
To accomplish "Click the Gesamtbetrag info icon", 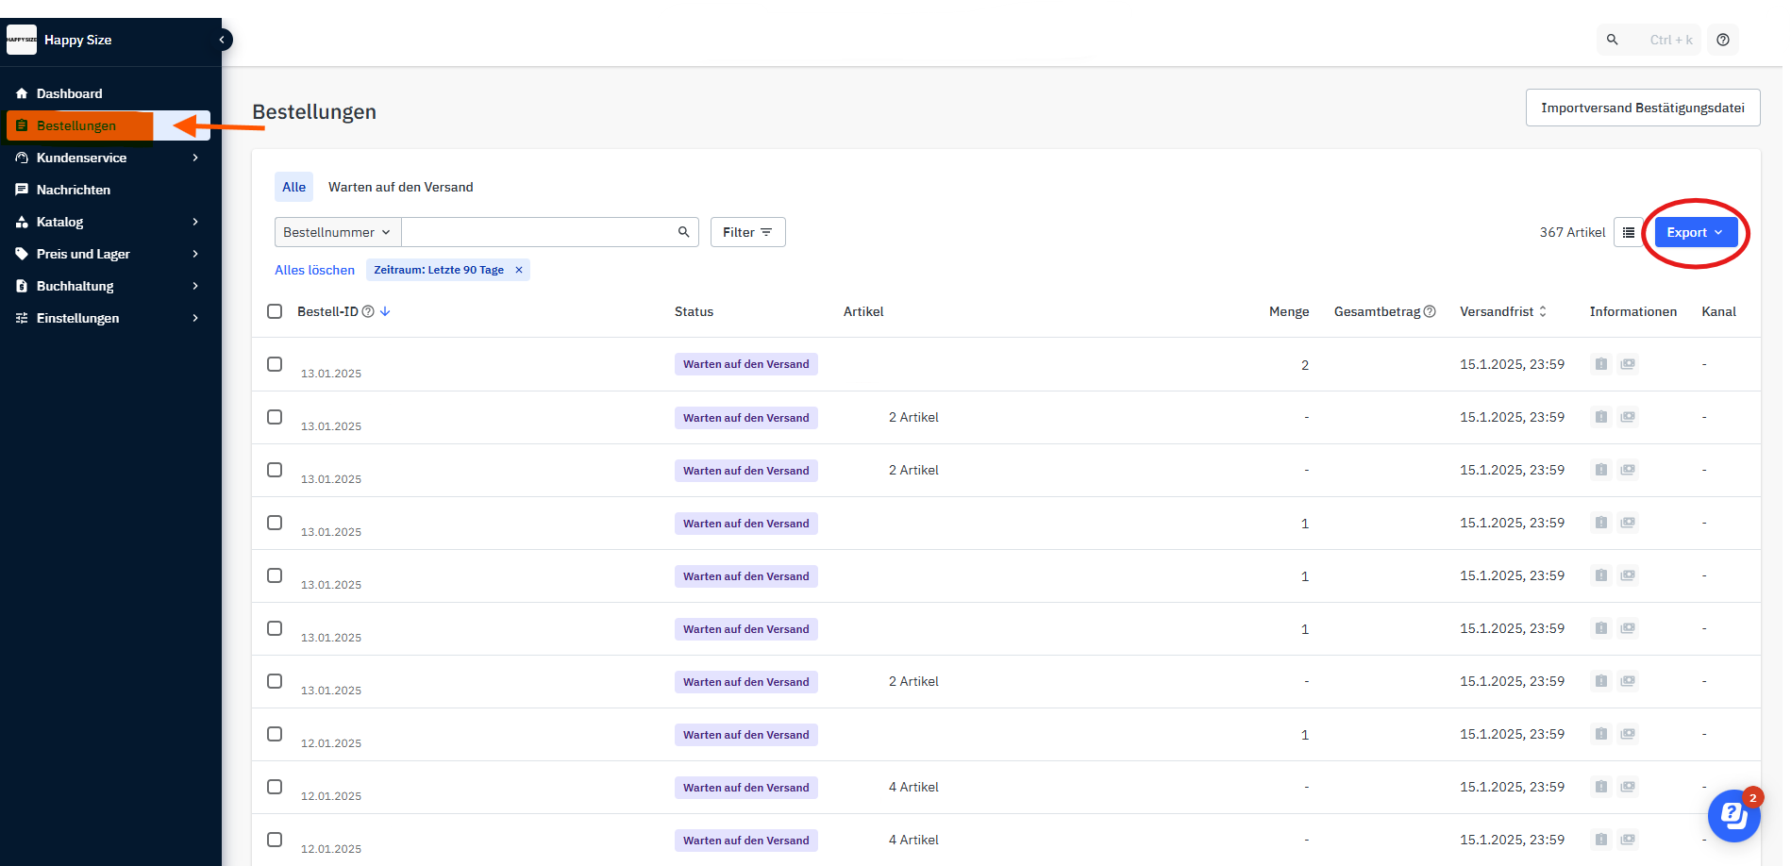I will click(x=1430, y=312).
